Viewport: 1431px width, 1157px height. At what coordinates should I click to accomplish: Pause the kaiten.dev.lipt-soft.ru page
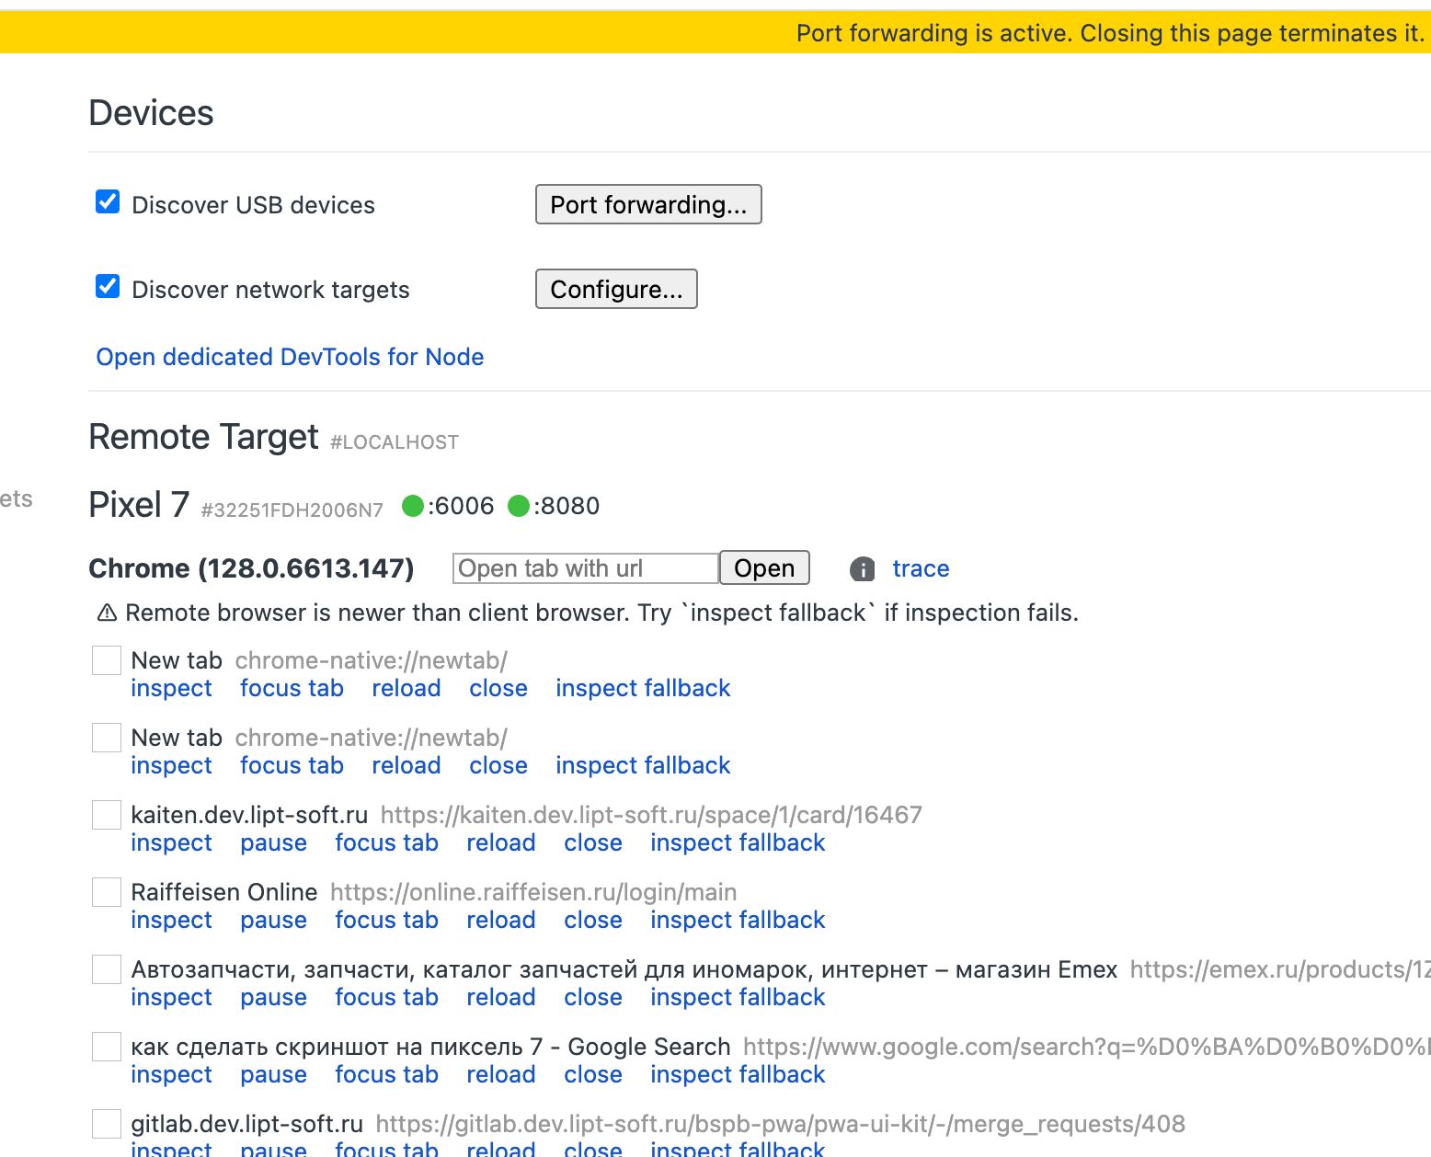(273, 842)
